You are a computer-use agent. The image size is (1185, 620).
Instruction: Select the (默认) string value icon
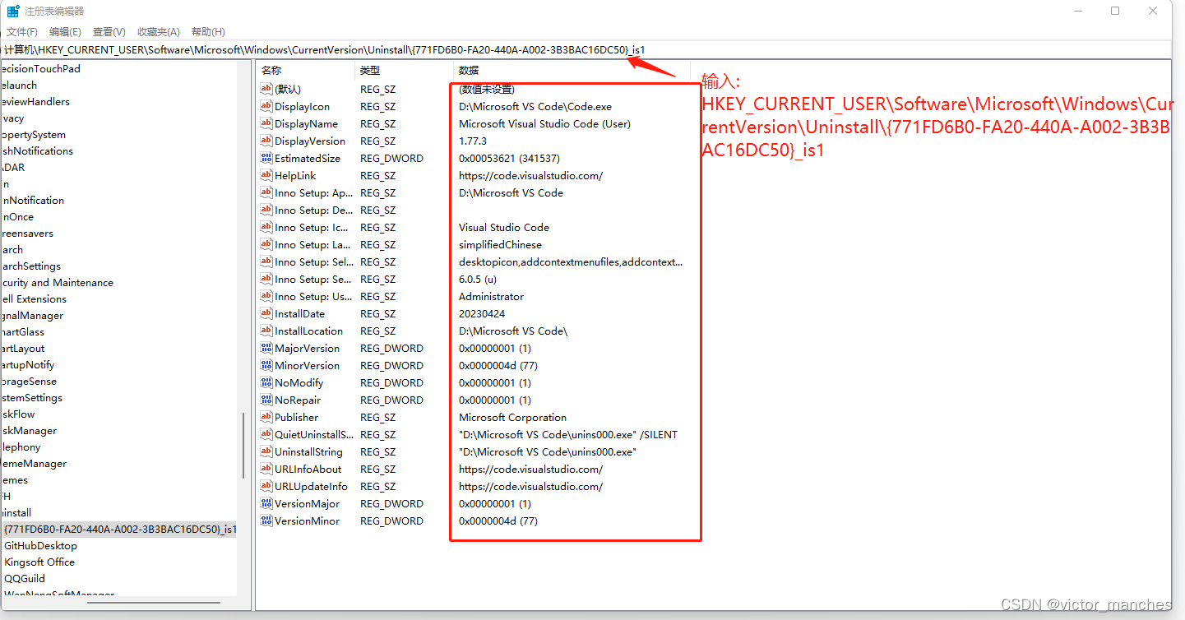[x=266, y=89]
